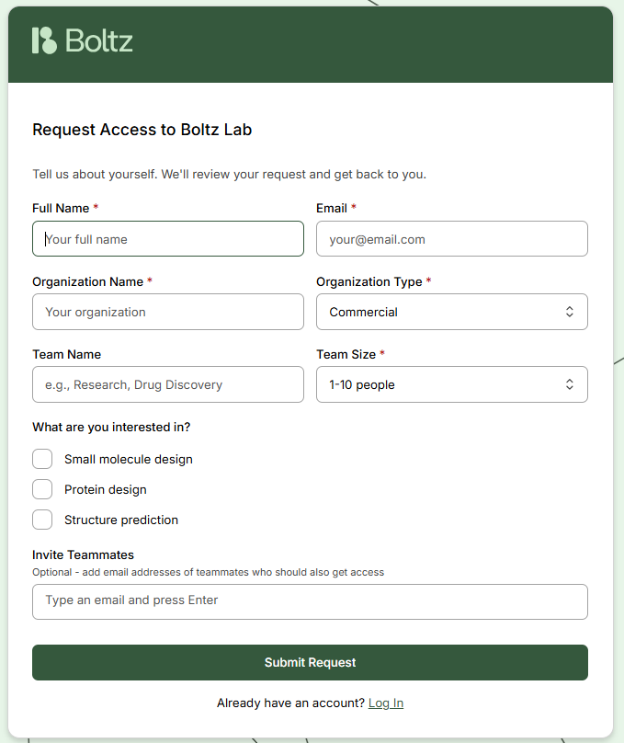Screen dimensions: 624x743
Task: Click the Protein design label
Action: [x=105, y=489]
